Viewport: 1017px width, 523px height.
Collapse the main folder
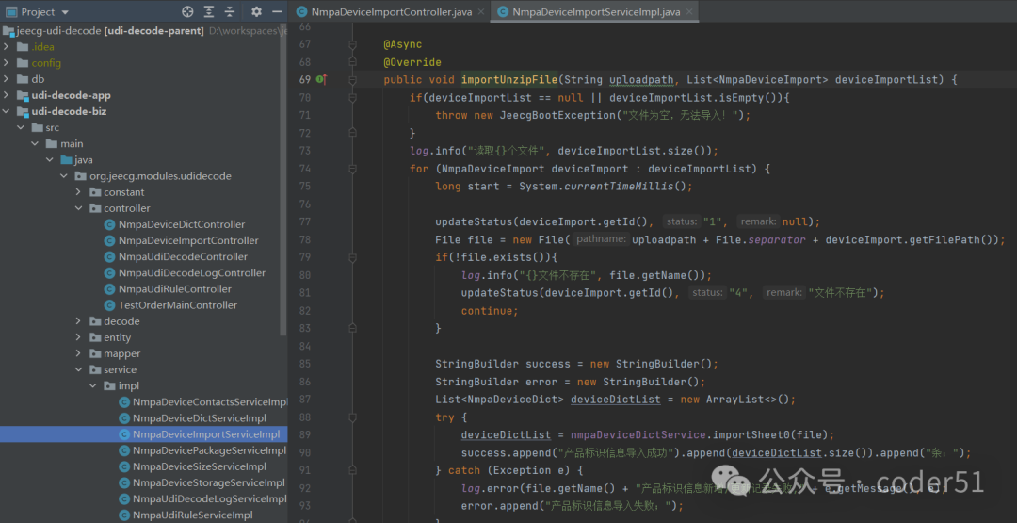35,143
